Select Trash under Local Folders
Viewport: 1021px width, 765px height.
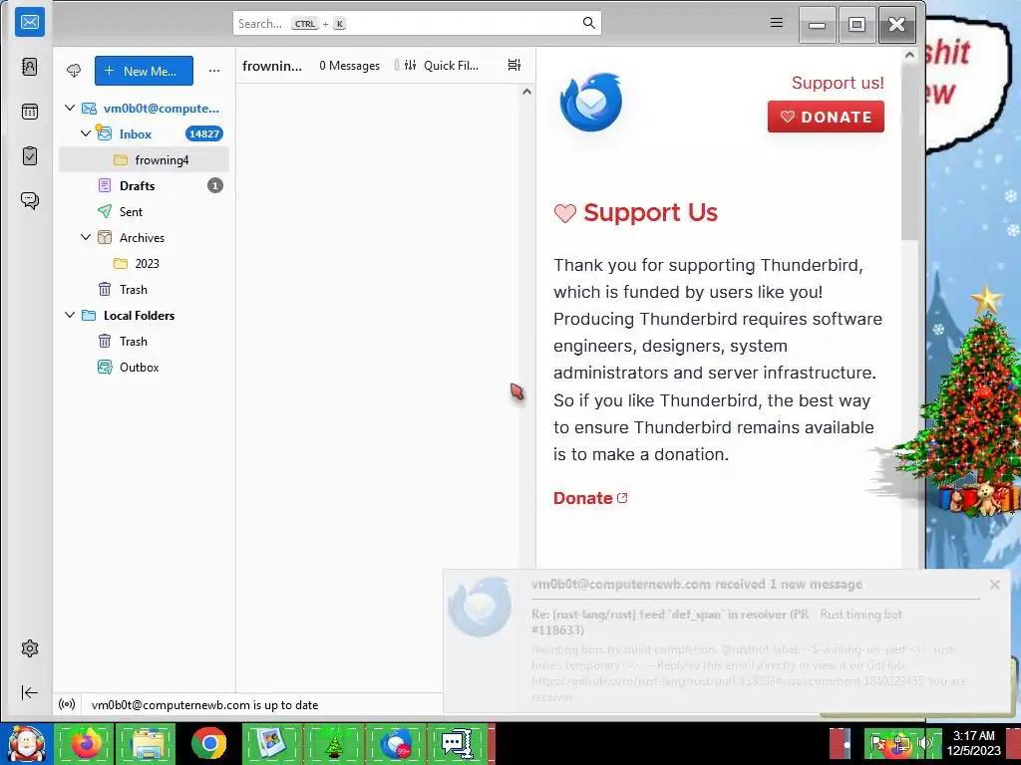(144, 341)
